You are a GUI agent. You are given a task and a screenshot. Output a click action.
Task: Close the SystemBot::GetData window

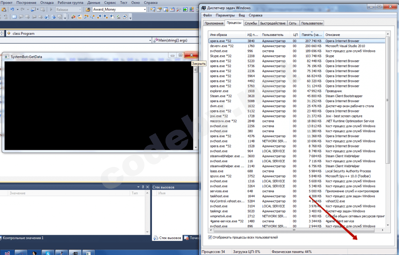[191, 55]
